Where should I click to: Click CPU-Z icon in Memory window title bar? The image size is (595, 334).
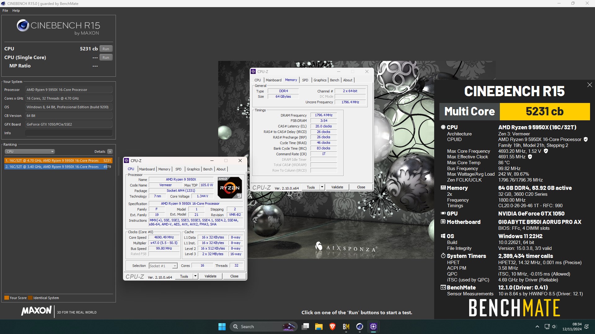point(253,71)
